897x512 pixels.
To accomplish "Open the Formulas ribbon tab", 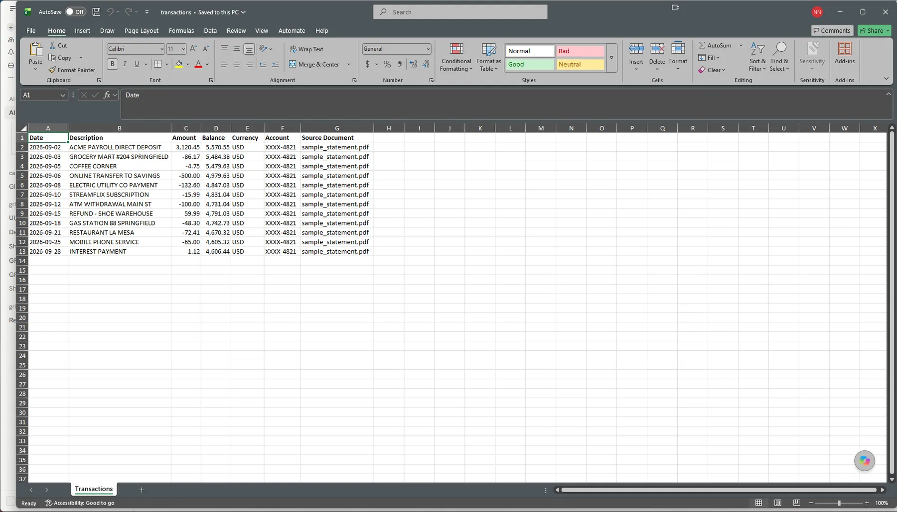I will tap(181, 31).
